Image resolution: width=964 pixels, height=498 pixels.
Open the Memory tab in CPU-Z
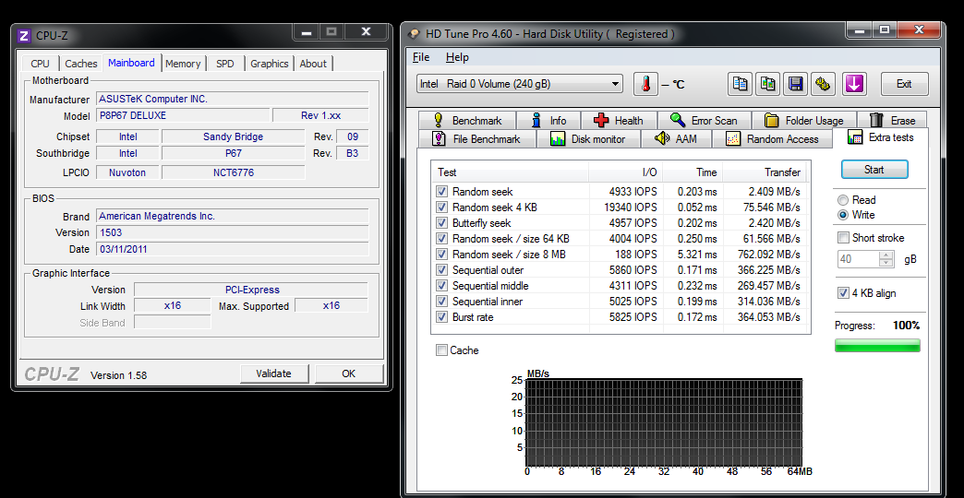coord(183,64)
